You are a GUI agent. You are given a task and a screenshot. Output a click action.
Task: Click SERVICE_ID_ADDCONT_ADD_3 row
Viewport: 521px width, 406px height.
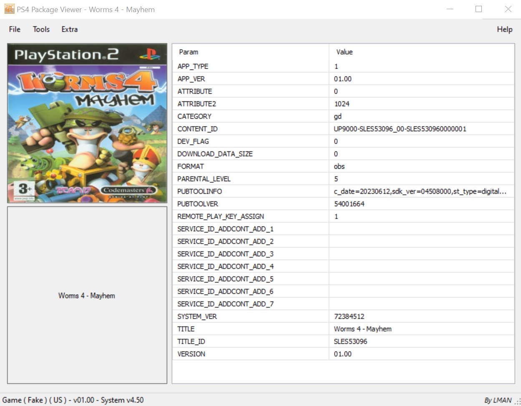tap(343, 254)
